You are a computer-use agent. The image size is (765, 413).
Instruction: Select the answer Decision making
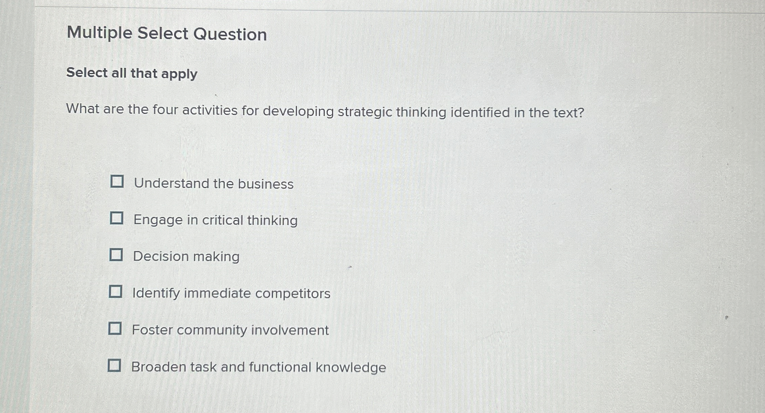pyautogui.click(x=186, y=257)
